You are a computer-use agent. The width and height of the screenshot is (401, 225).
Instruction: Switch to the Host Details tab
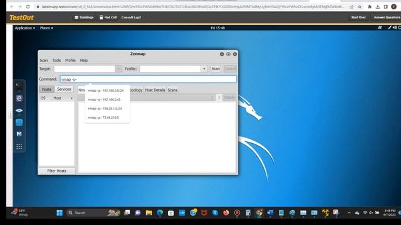(155, 90)
